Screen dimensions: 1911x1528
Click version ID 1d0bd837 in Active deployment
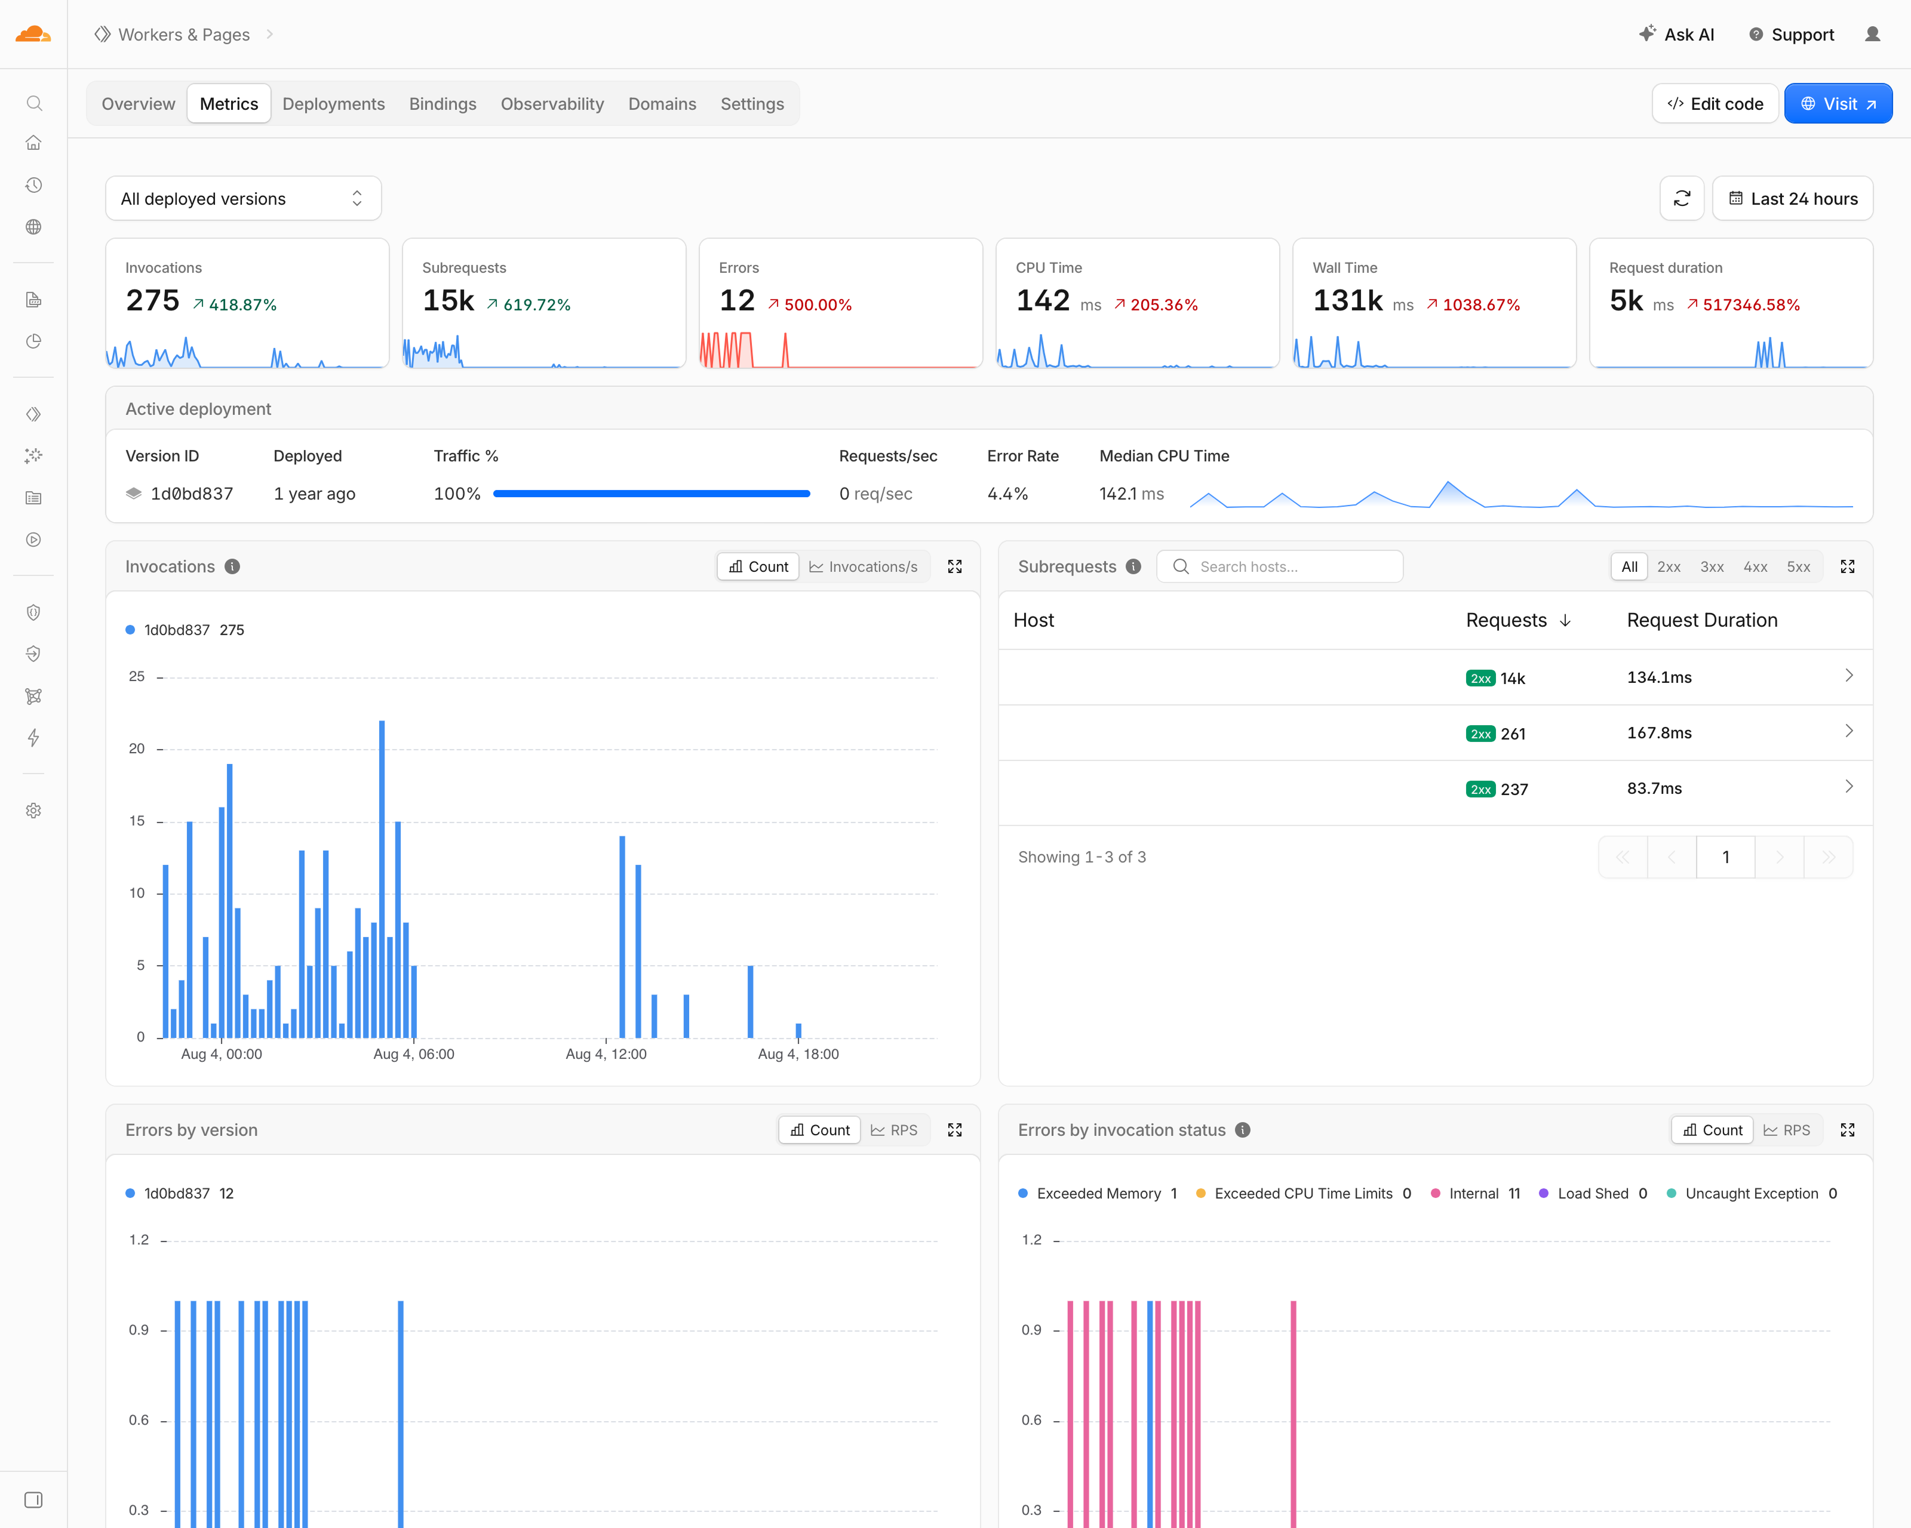click(192, 494)
